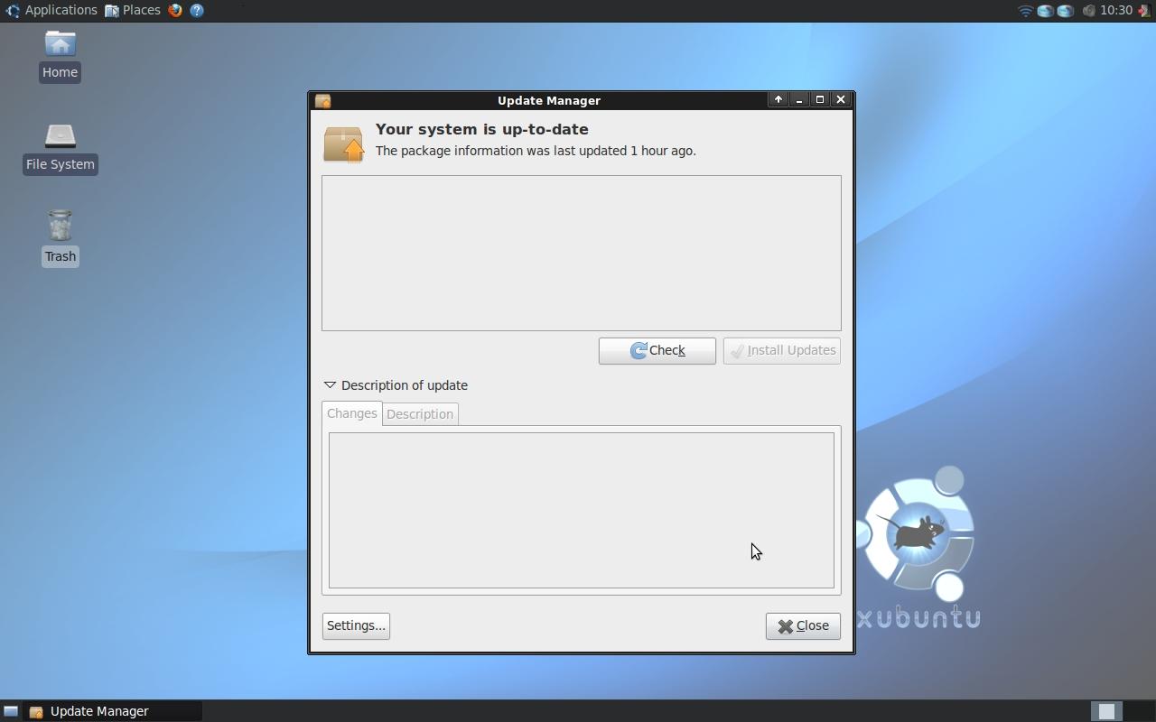
Task: Click the Close button in Update Manager
Action: (803, 625)
